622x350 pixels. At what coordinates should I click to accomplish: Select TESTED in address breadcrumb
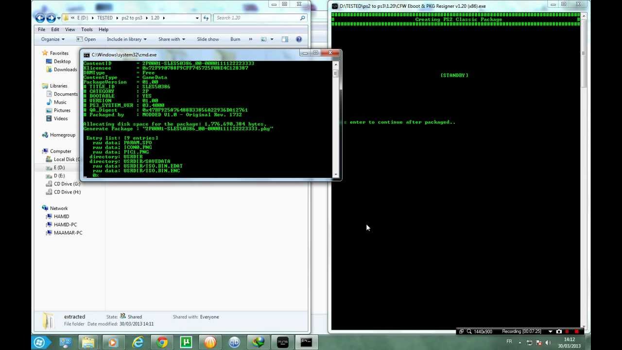tap(104, 18)
